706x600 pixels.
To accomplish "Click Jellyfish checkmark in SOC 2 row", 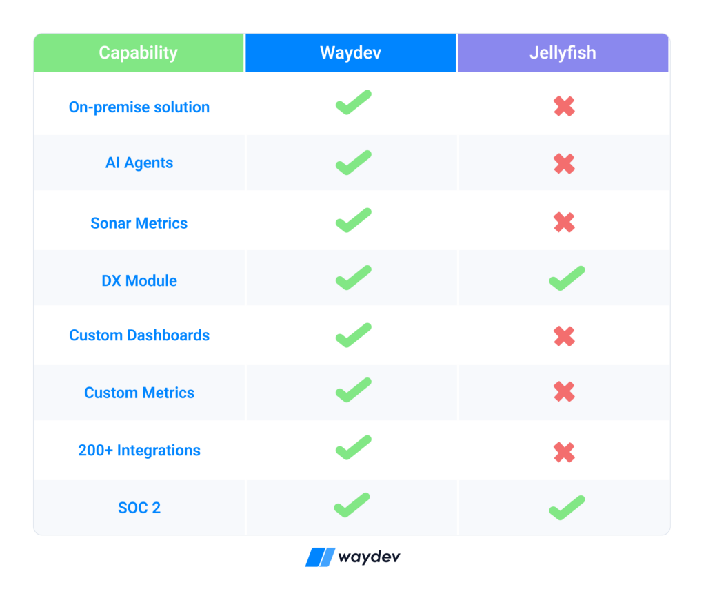I will click(x=567, y=508).
